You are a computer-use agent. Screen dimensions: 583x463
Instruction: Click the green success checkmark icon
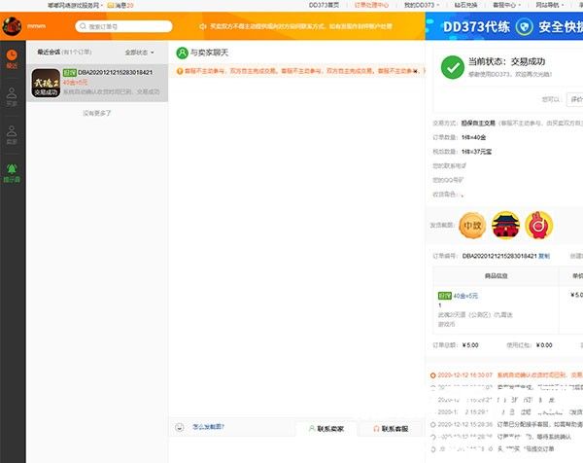point(452,66)
